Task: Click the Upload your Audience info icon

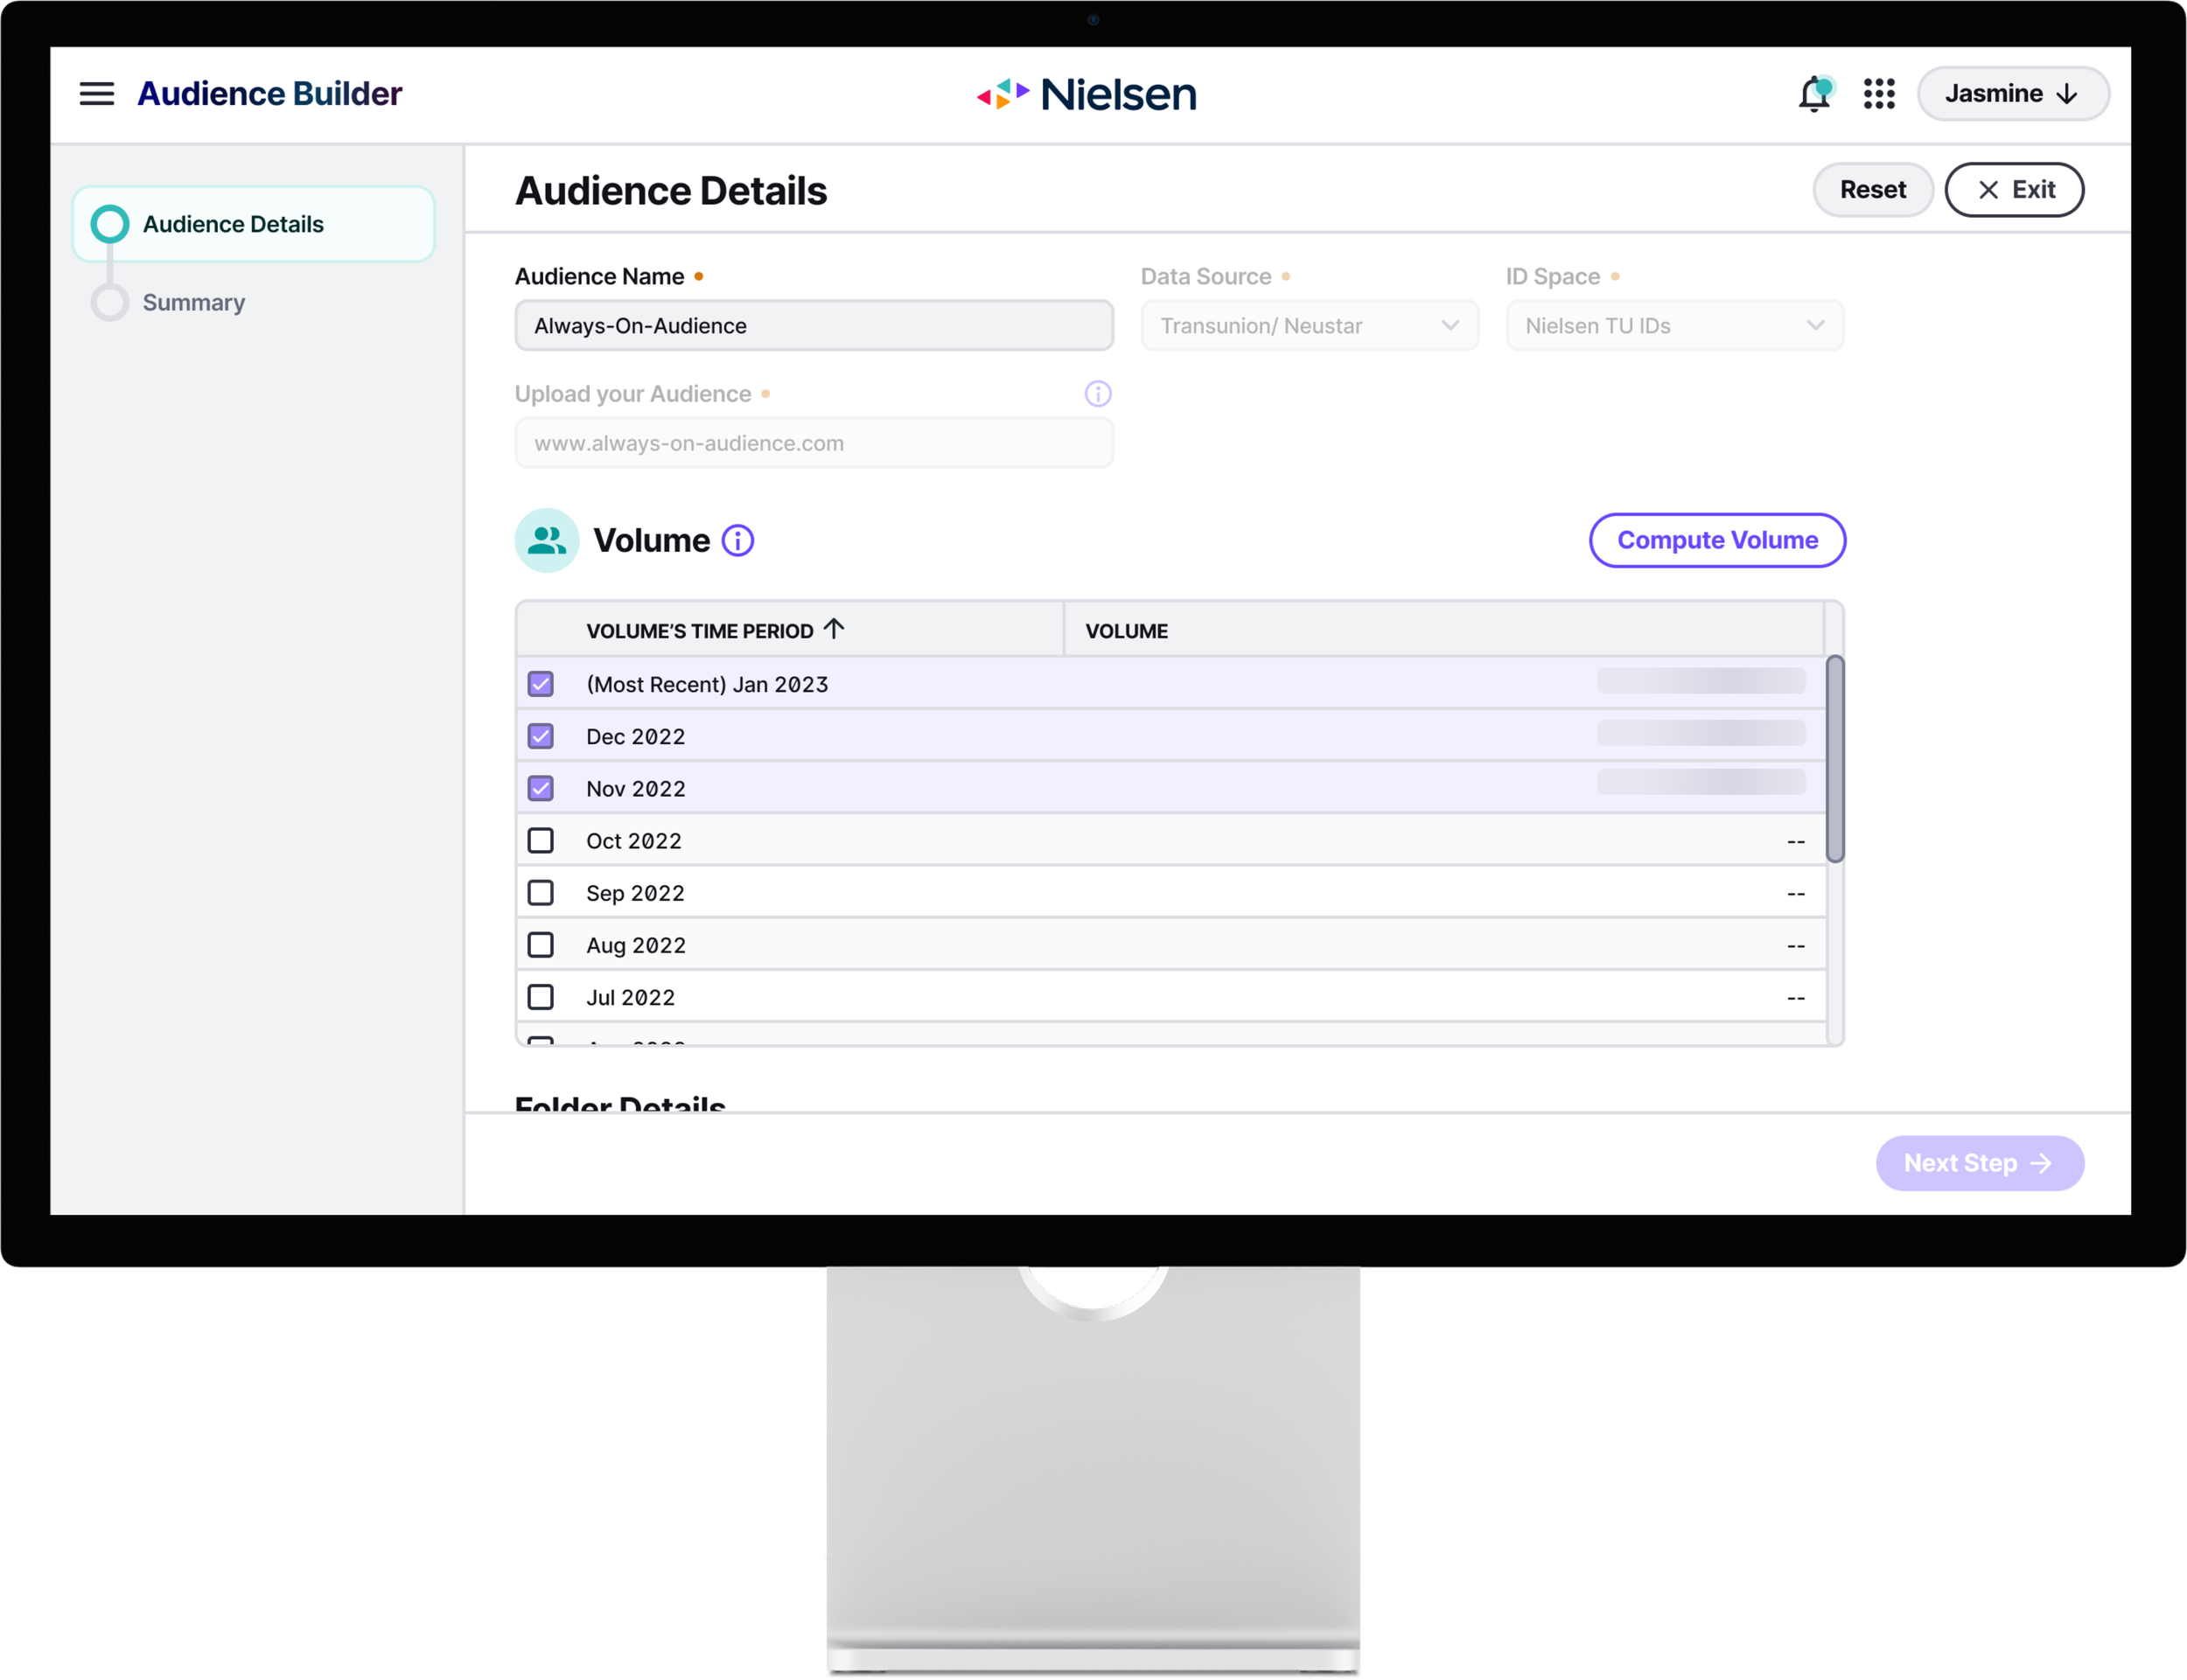Action: (x=1098, y=394)
